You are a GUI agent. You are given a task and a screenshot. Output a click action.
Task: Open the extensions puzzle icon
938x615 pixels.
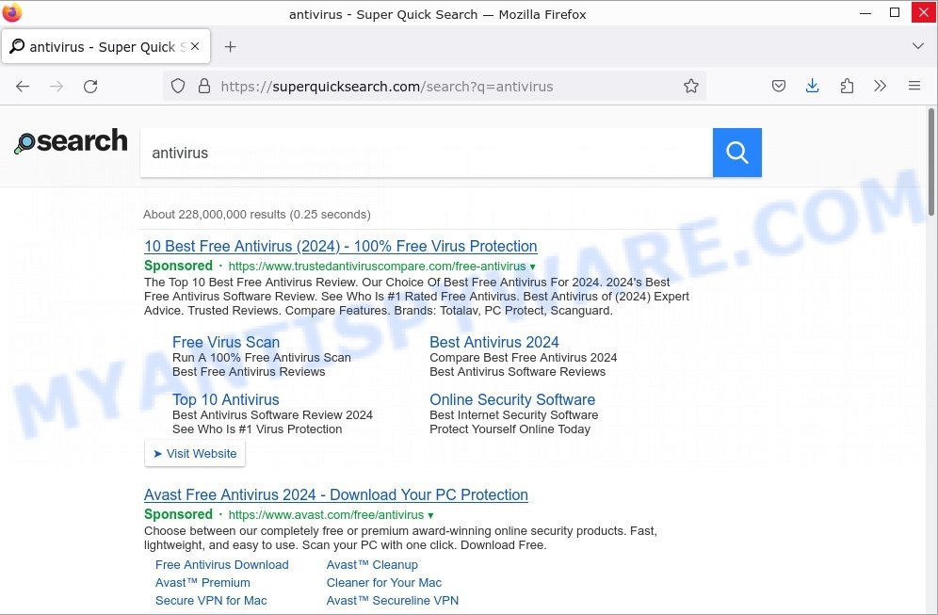(847, 86)
